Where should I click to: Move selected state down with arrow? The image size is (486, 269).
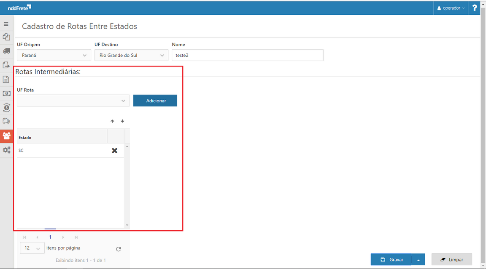coord(122,121)
